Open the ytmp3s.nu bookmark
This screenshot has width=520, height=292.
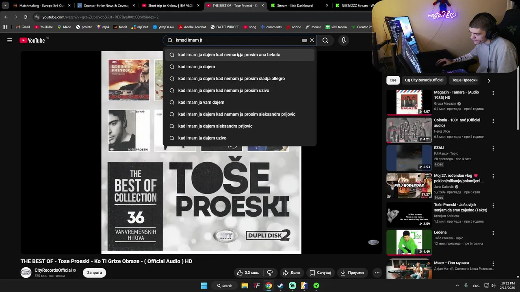click(163, 27)
